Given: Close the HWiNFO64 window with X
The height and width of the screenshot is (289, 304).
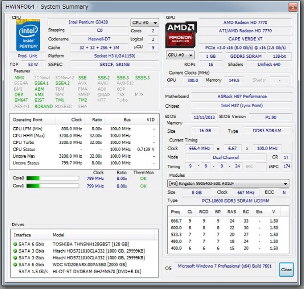Looking at the screenshot, I should (x=293, y=7).
